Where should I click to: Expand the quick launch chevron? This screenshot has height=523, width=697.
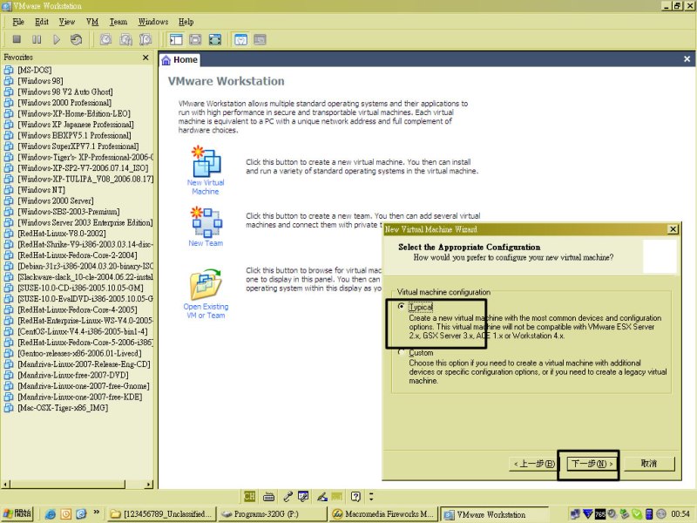tap(97, 513)
